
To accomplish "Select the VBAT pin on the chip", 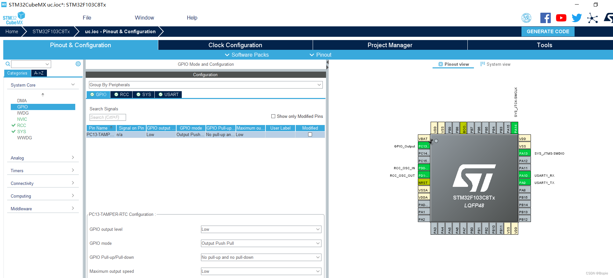I will pos(424,139).
